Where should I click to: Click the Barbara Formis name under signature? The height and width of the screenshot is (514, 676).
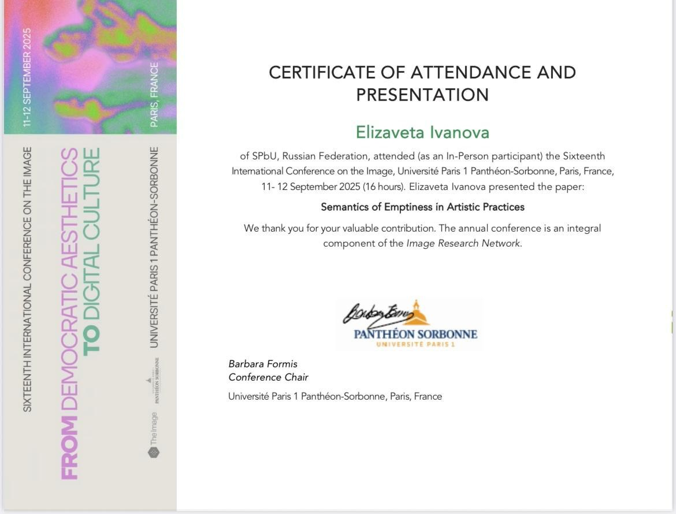263,364
